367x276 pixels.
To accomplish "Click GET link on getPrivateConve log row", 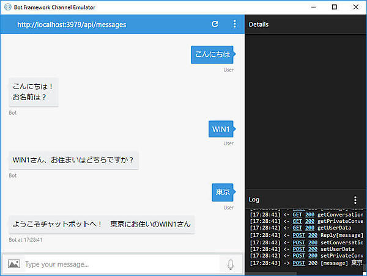I will click(x=297, y=221).
